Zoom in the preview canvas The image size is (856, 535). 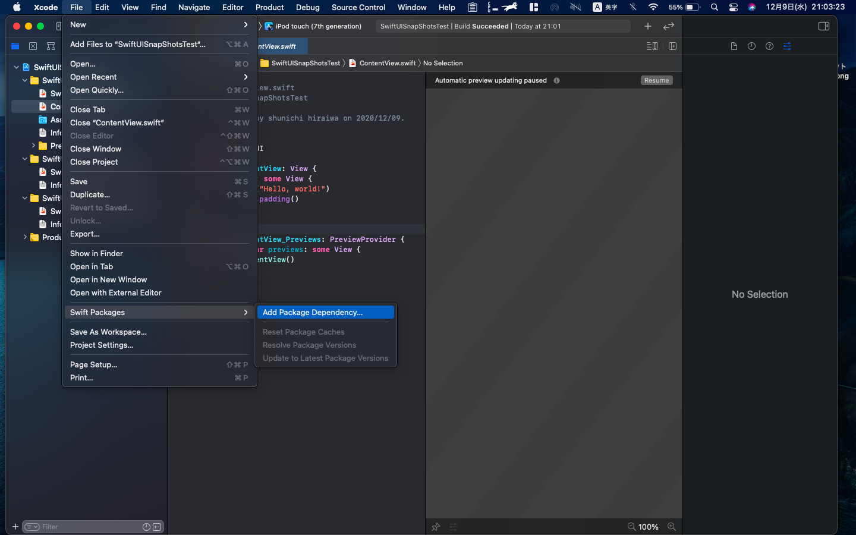671,527
